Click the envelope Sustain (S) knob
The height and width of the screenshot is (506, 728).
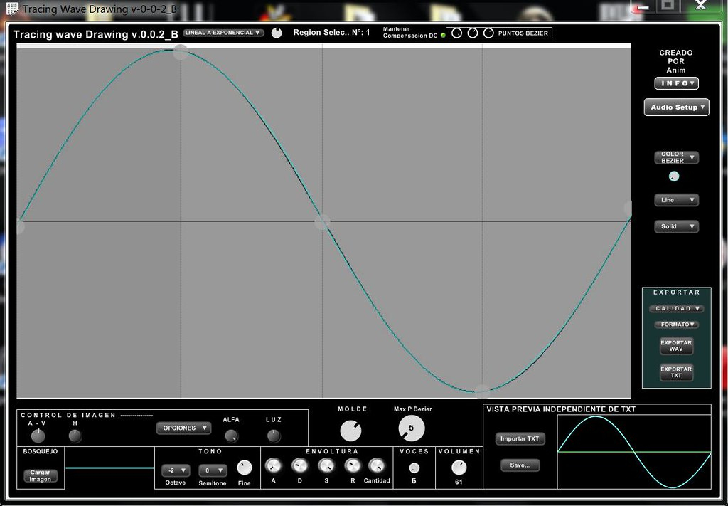(x=326, y=466)
